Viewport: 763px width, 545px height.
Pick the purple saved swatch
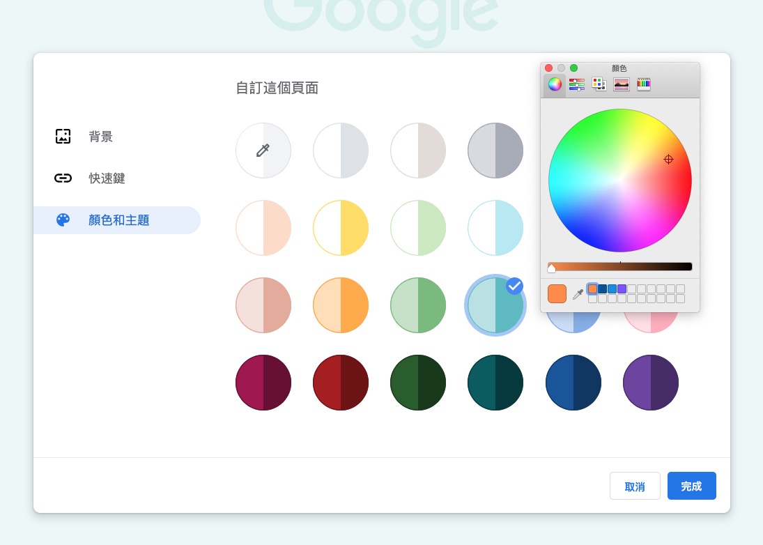(x=622, y=289)
